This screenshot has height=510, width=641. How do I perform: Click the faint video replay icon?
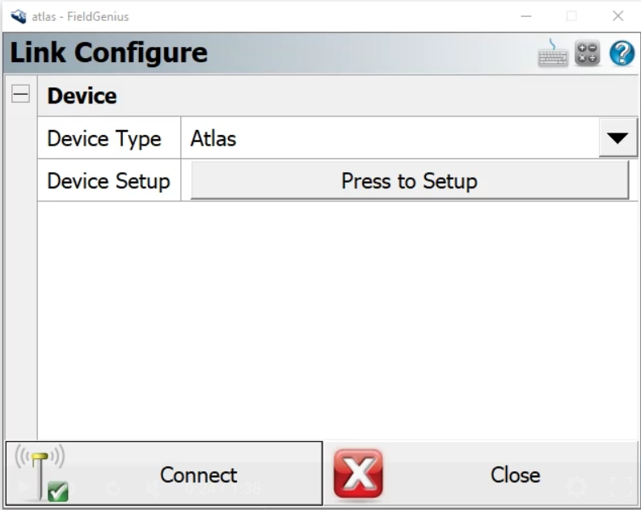click(112, 488)
